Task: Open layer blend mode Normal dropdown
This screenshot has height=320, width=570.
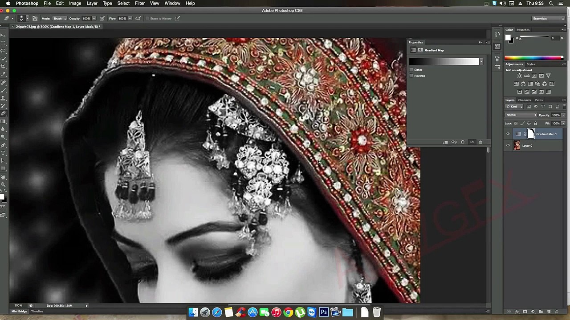Action: pyautogui.click(x=521, y=115)
